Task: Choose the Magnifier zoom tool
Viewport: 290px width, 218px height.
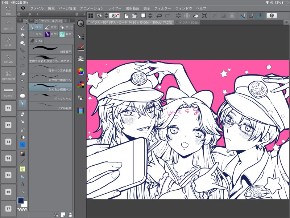Action: pyautogui.click(x=22, y=35)
